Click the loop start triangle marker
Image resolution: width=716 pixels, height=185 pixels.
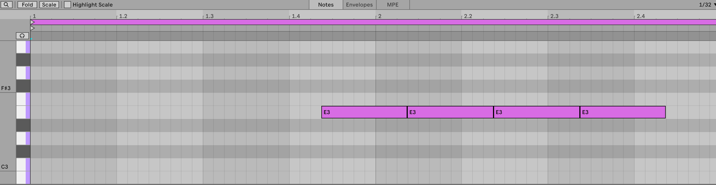point(33,22)
